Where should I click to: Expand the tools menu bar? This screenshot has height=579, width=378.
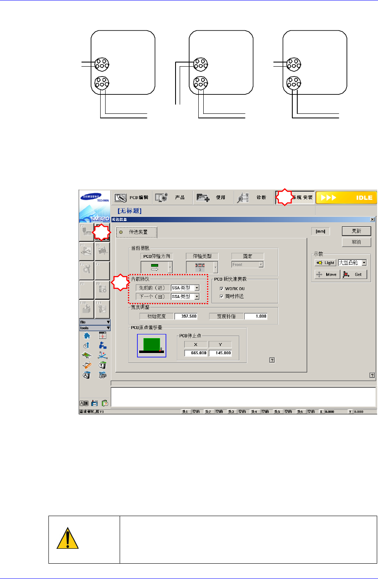pos(95,328)
